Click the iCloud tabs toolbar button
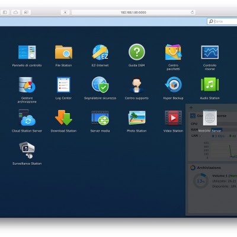 15,12
